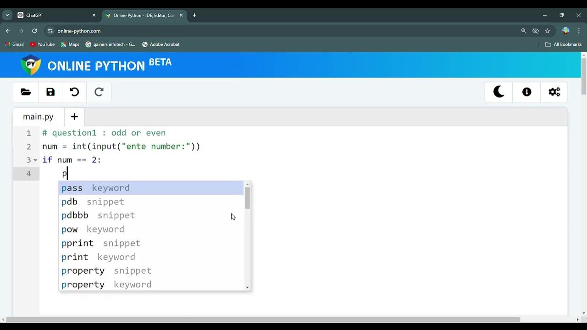The width and height of the screenshot is (587, 330).
Task: Click 'if num == 2:' code line
Action: pyautogui.click(x=72, y=160)
